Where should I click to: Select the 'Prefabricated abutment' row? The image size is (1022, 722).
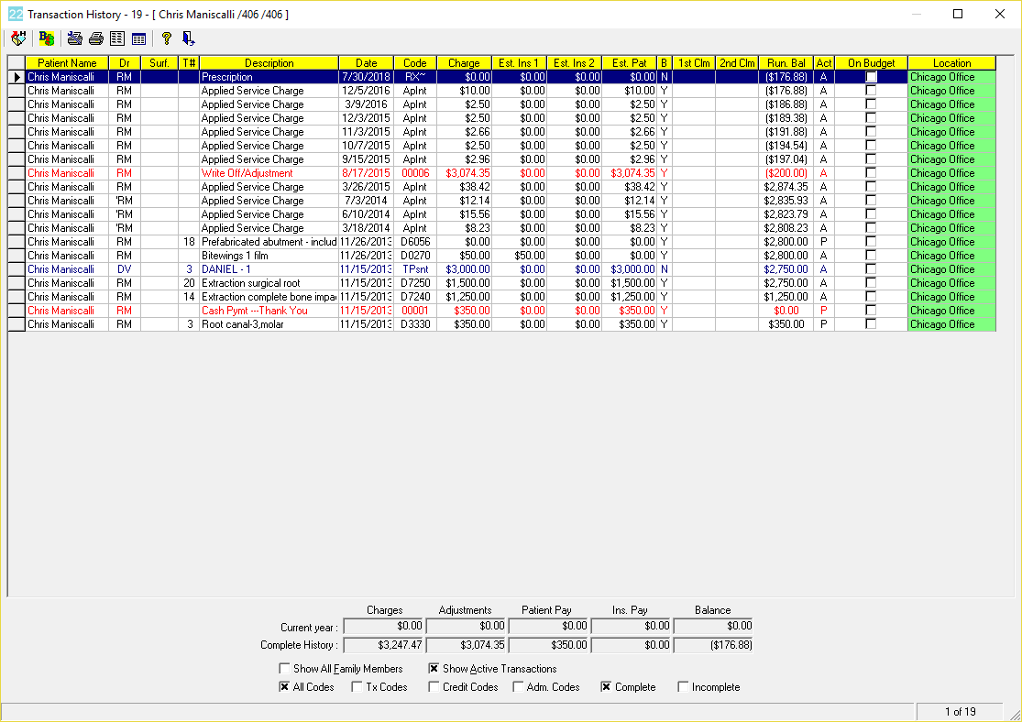[x=502, y=242]
